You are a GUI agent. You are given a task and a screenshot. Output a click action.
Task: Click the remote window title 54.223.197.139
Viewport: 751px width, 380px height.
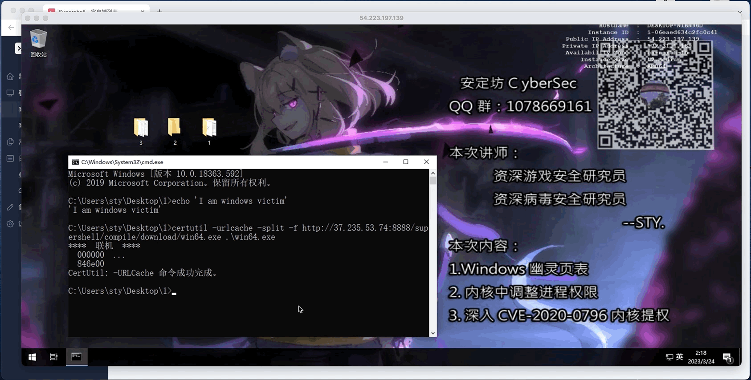click(x=381, y=18)
